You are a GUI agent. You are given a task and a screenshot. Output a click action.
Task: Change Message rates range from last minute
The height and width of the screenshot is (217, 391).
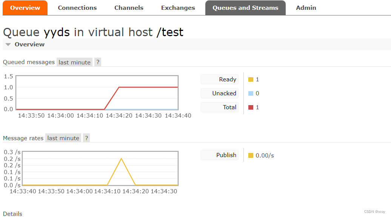[x=63, y=138]
